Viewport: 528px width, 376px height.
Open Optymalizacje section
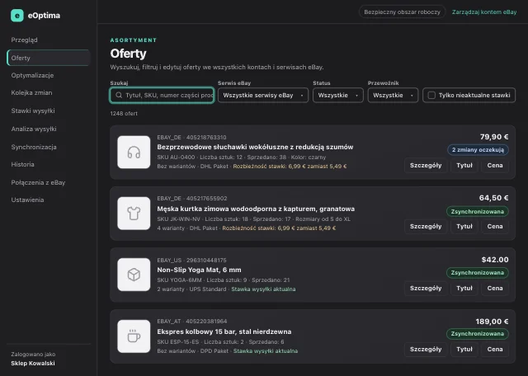tap(48, 75)
